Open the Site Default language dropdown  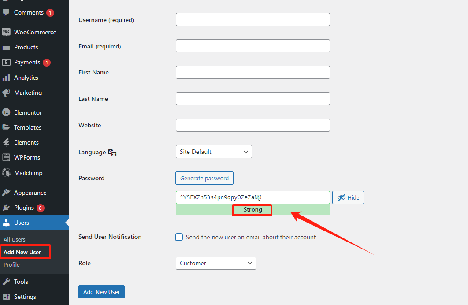tap(214, 152)
